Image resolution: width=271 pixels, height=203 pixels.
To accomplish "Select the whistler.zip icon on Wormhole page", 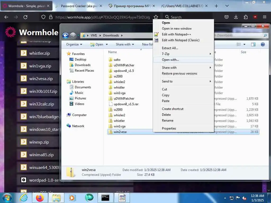I will (x=24, y=53).
